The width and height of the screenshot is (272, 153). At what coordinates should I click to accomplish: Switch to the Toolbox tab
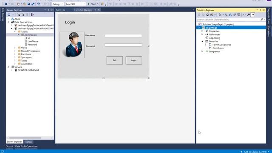[28, 142]
